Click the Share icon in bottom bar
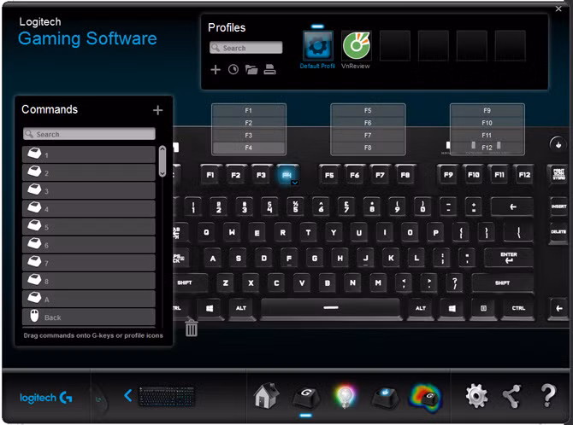The width and height of the screenshot is (573, 425). pyautogui.click(x=511, y=395)
